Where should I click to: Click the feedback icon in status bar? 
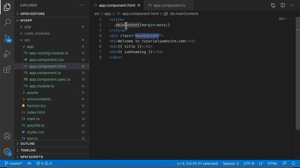285,163
